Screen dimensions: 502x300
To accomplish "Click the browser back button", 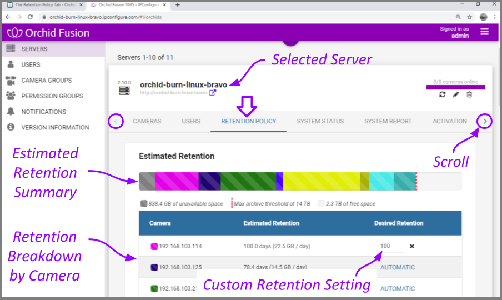I will [8, 17].
